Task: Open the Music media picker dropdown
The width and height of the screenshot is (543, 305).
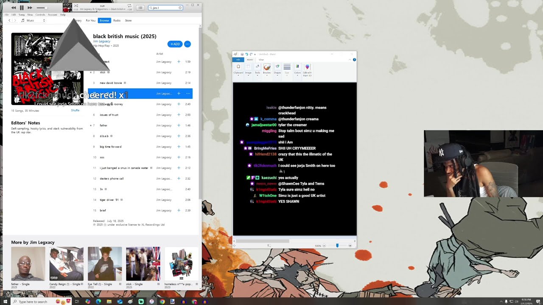Action: pyautogui.click(x=33, y=20)
